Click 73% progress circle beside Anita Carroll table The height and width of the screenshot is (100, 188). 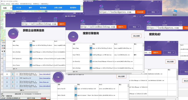[58, 77]
